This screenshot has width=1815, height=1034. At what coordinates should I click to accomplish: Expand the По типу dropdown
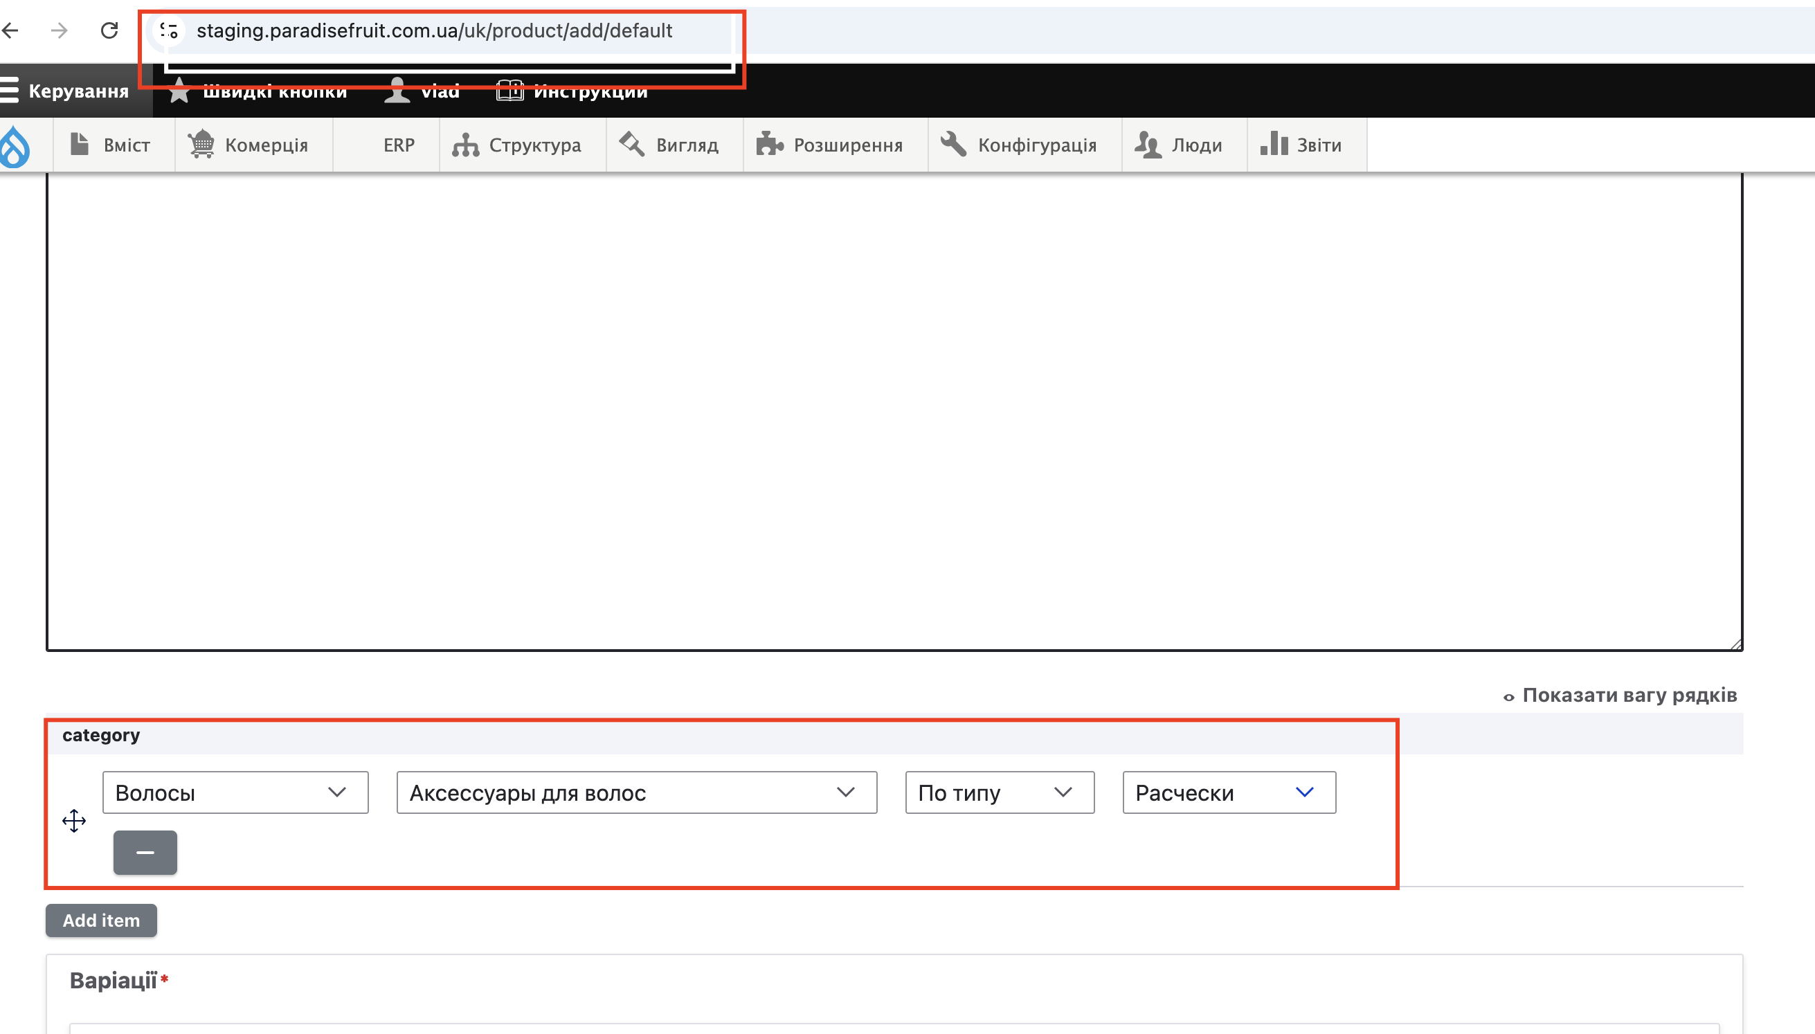pos(999,792)
